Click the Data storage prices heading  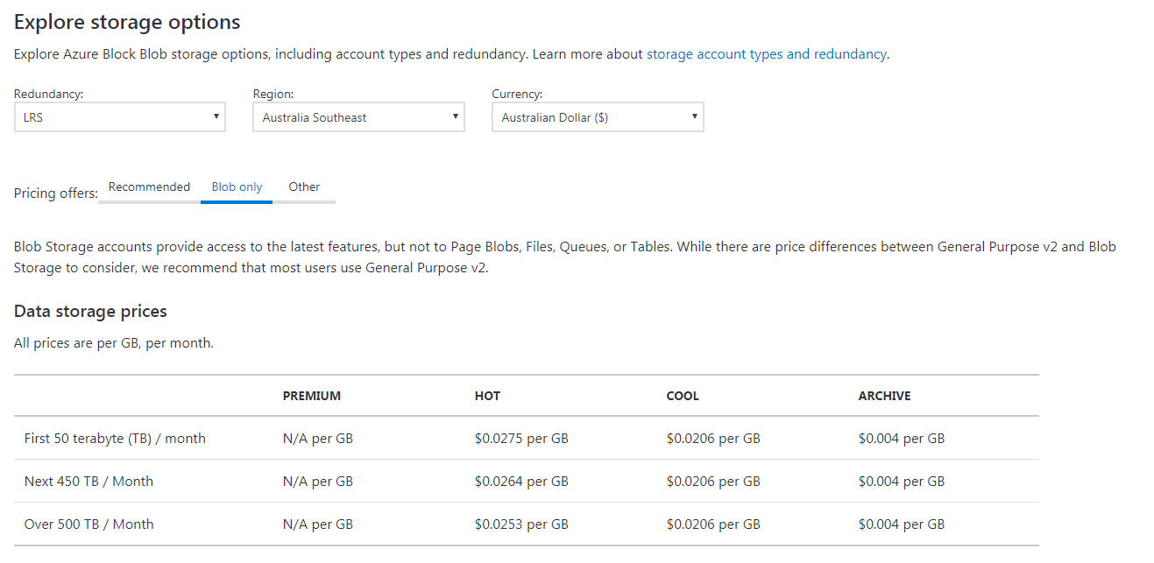(x=90, y=312)
